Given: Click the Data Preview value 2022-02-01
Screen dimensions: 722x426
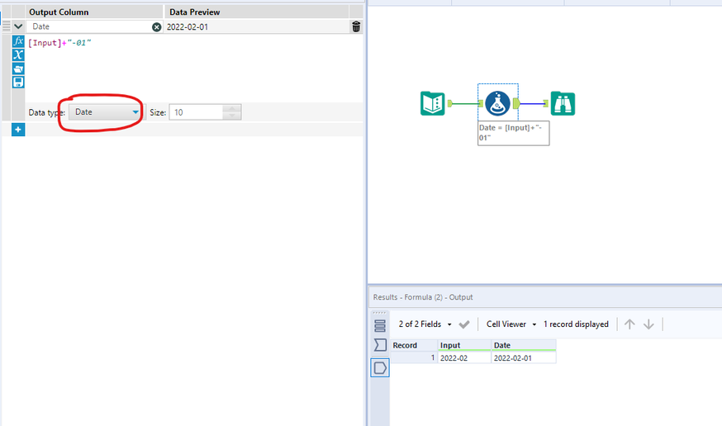Looking at the screenshot, I should (188, 27).
